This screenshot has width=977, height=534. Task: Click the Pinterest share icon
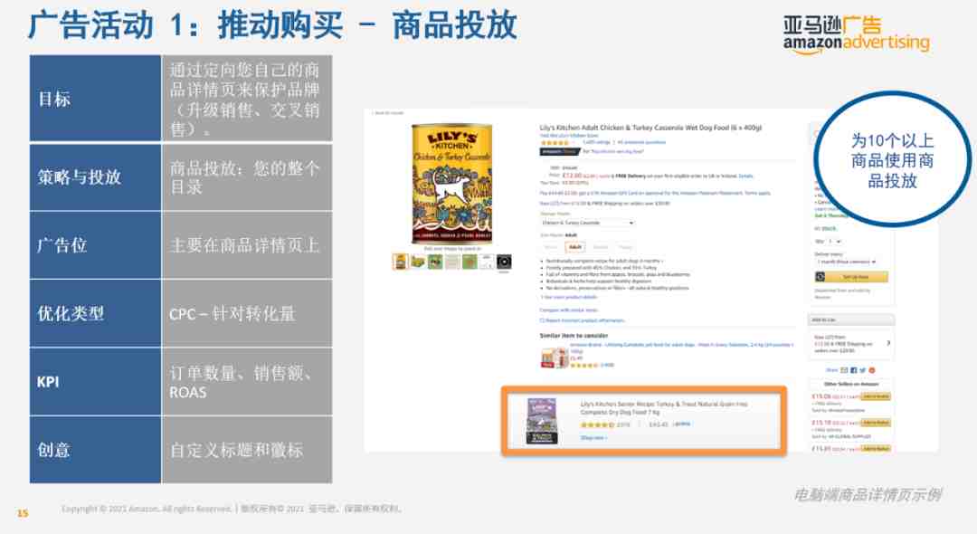click(872, 370)
